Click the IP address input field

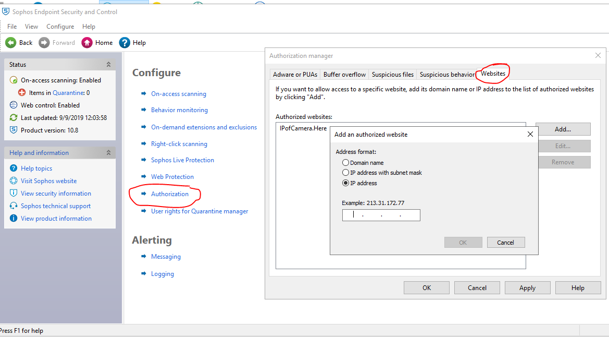point(381,215)
